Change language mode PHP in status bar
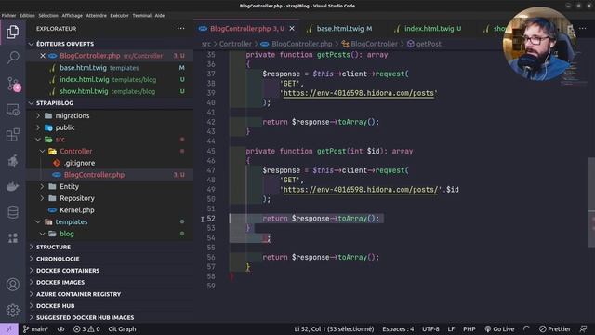Viewport: 595px width, 335px height. click(x=469, y=328)
